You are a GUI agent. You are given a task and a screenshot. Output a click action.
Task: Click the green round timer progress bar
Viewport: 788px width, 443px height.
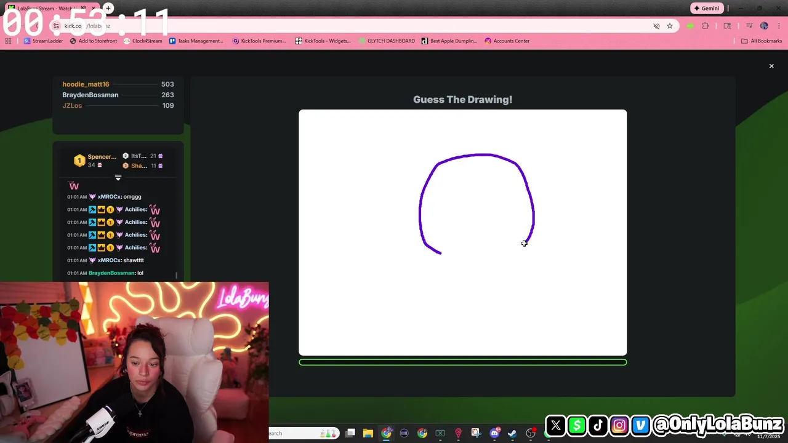tap(463, 362)
